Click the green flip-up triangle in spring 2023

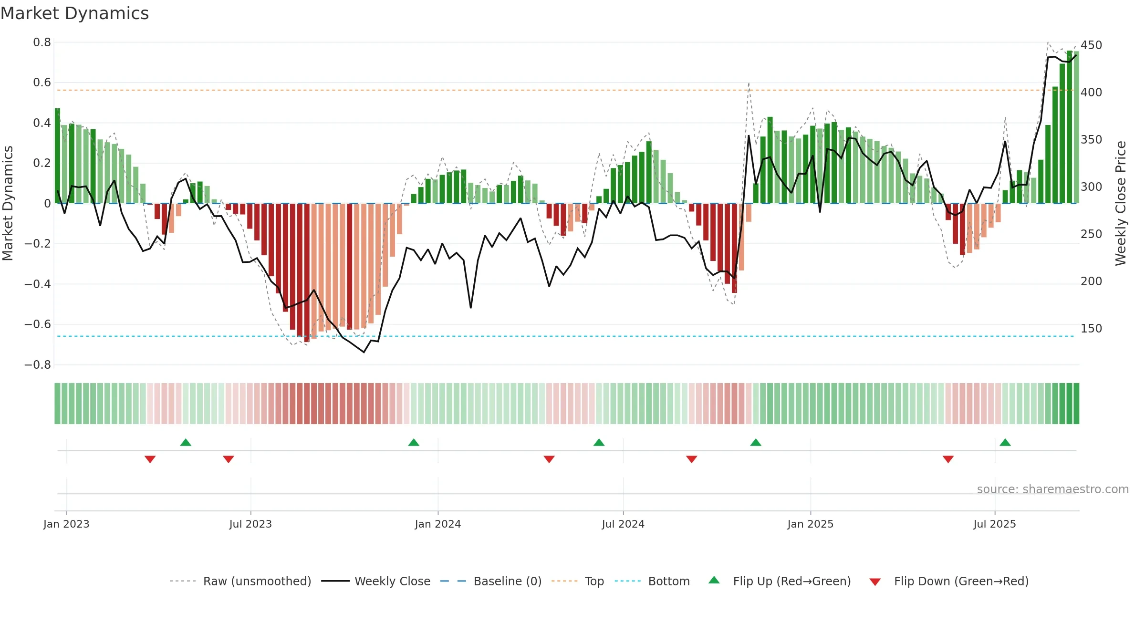[x=186, y=442]
